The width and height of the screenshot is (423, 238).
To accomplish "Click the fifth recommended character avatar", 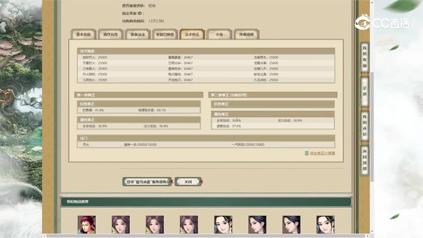I will click(223, 225).
